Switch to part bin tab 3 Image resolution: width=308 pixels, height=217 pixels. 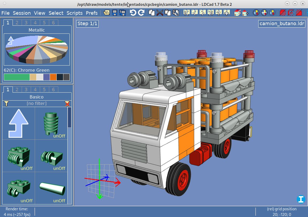click(x=26, y=90)
